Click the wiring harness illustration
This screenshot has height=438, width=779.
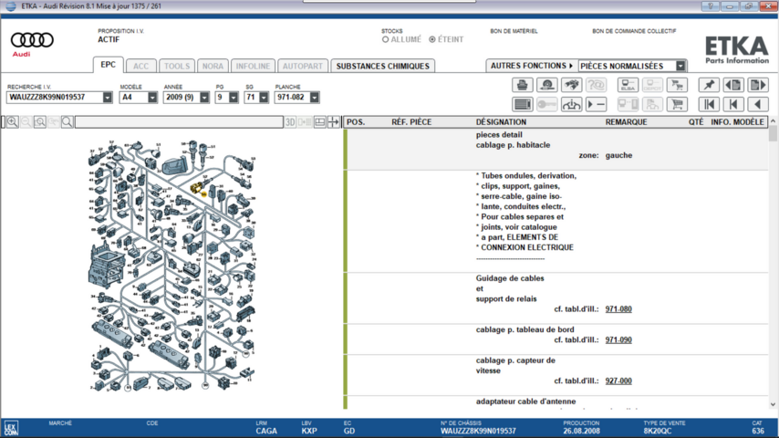tap(171, 266)
